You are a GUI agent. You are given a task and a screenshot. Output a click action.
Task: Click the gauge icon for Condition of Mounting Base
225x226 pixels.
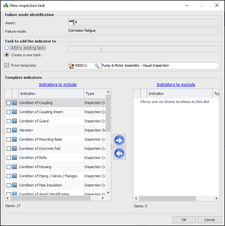[x=14, y=139]
